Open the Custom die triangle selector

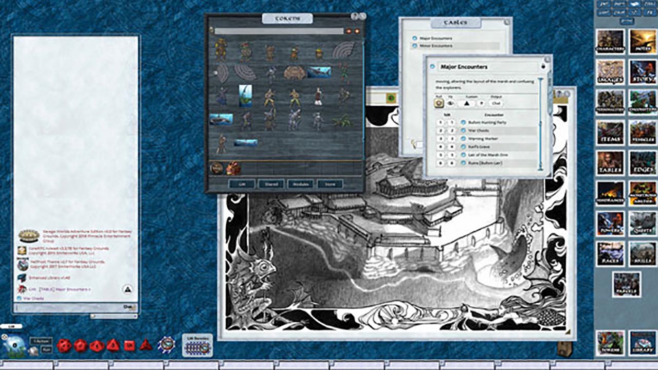point(466,103)
